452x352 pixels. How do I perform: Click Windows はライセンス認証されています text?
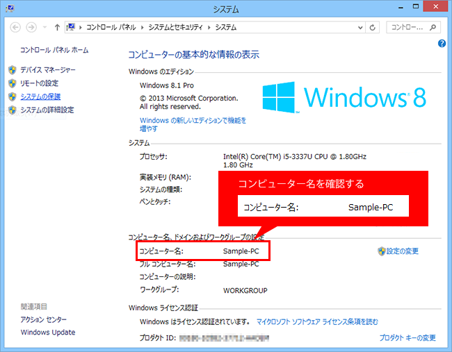pos(195,321)
